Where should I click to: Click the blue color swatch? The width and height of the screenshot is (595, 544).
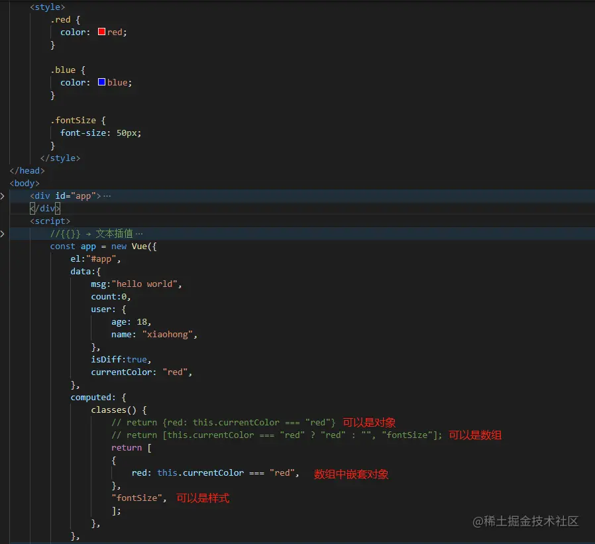coord(101,82)
